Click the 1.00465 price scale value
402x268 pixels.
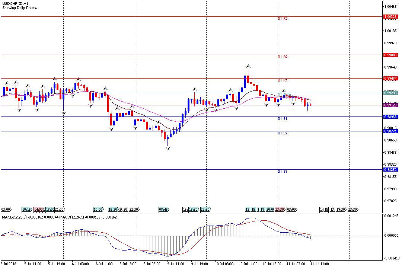(390, 7)
